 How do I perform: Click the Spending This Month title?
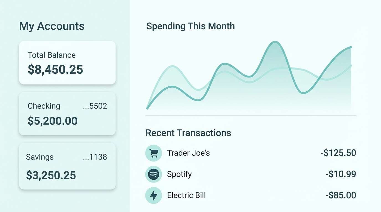(x=190, y=26)
